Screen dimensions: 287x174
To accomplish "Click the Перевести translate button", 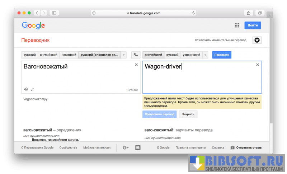I will tap(222, 55).
